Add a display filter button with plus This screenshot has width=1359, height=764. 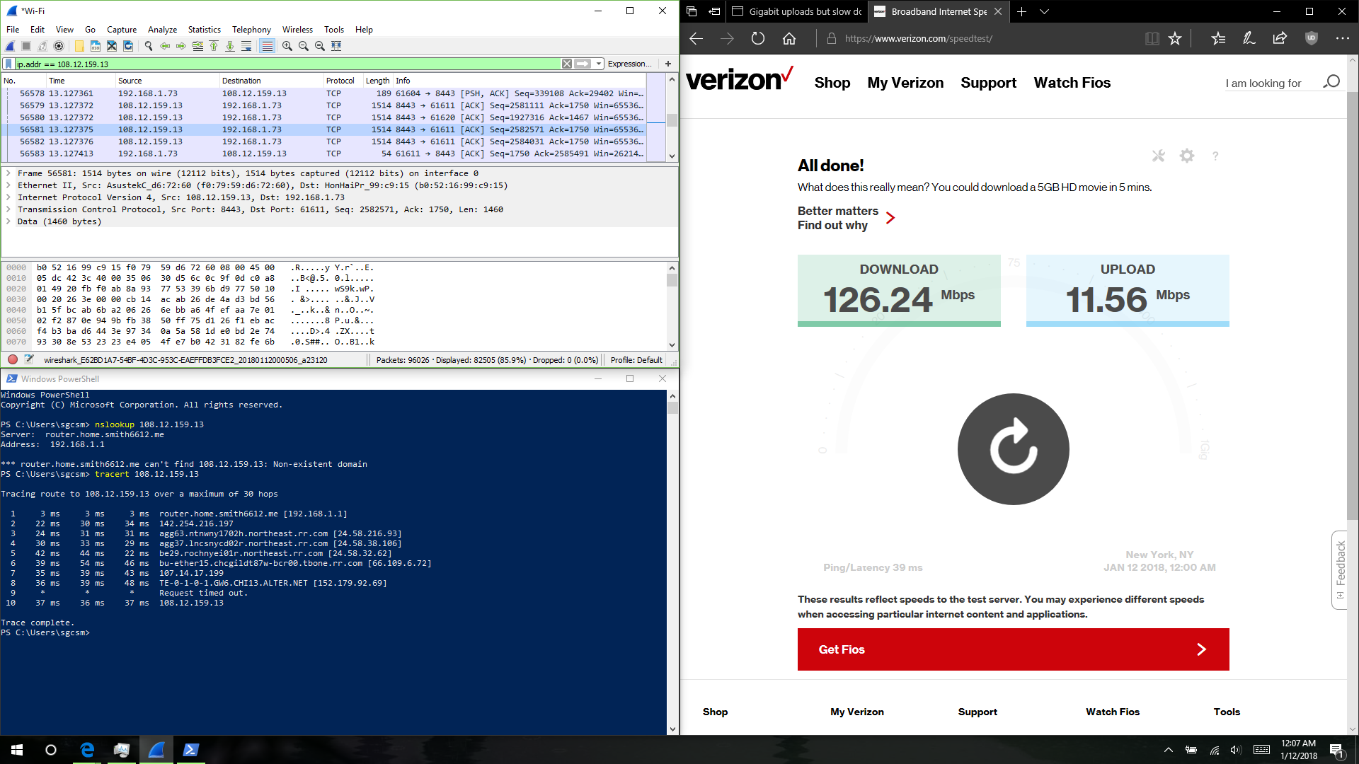(x=668, y=64)
